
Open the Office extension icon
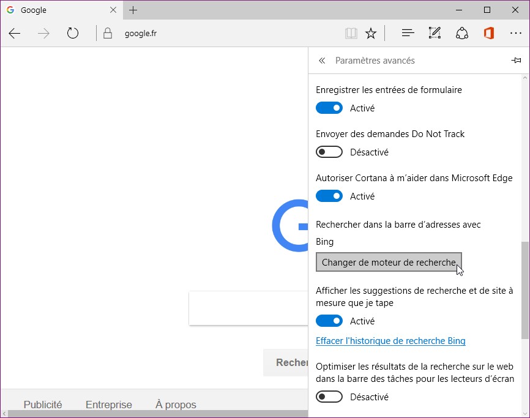pyautogui.click(x=488, y=34)
